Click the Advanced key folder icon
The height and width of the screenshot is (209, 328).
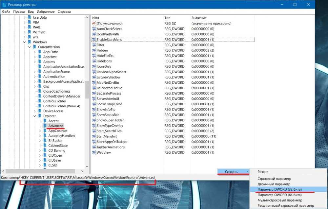pos(45,126)
